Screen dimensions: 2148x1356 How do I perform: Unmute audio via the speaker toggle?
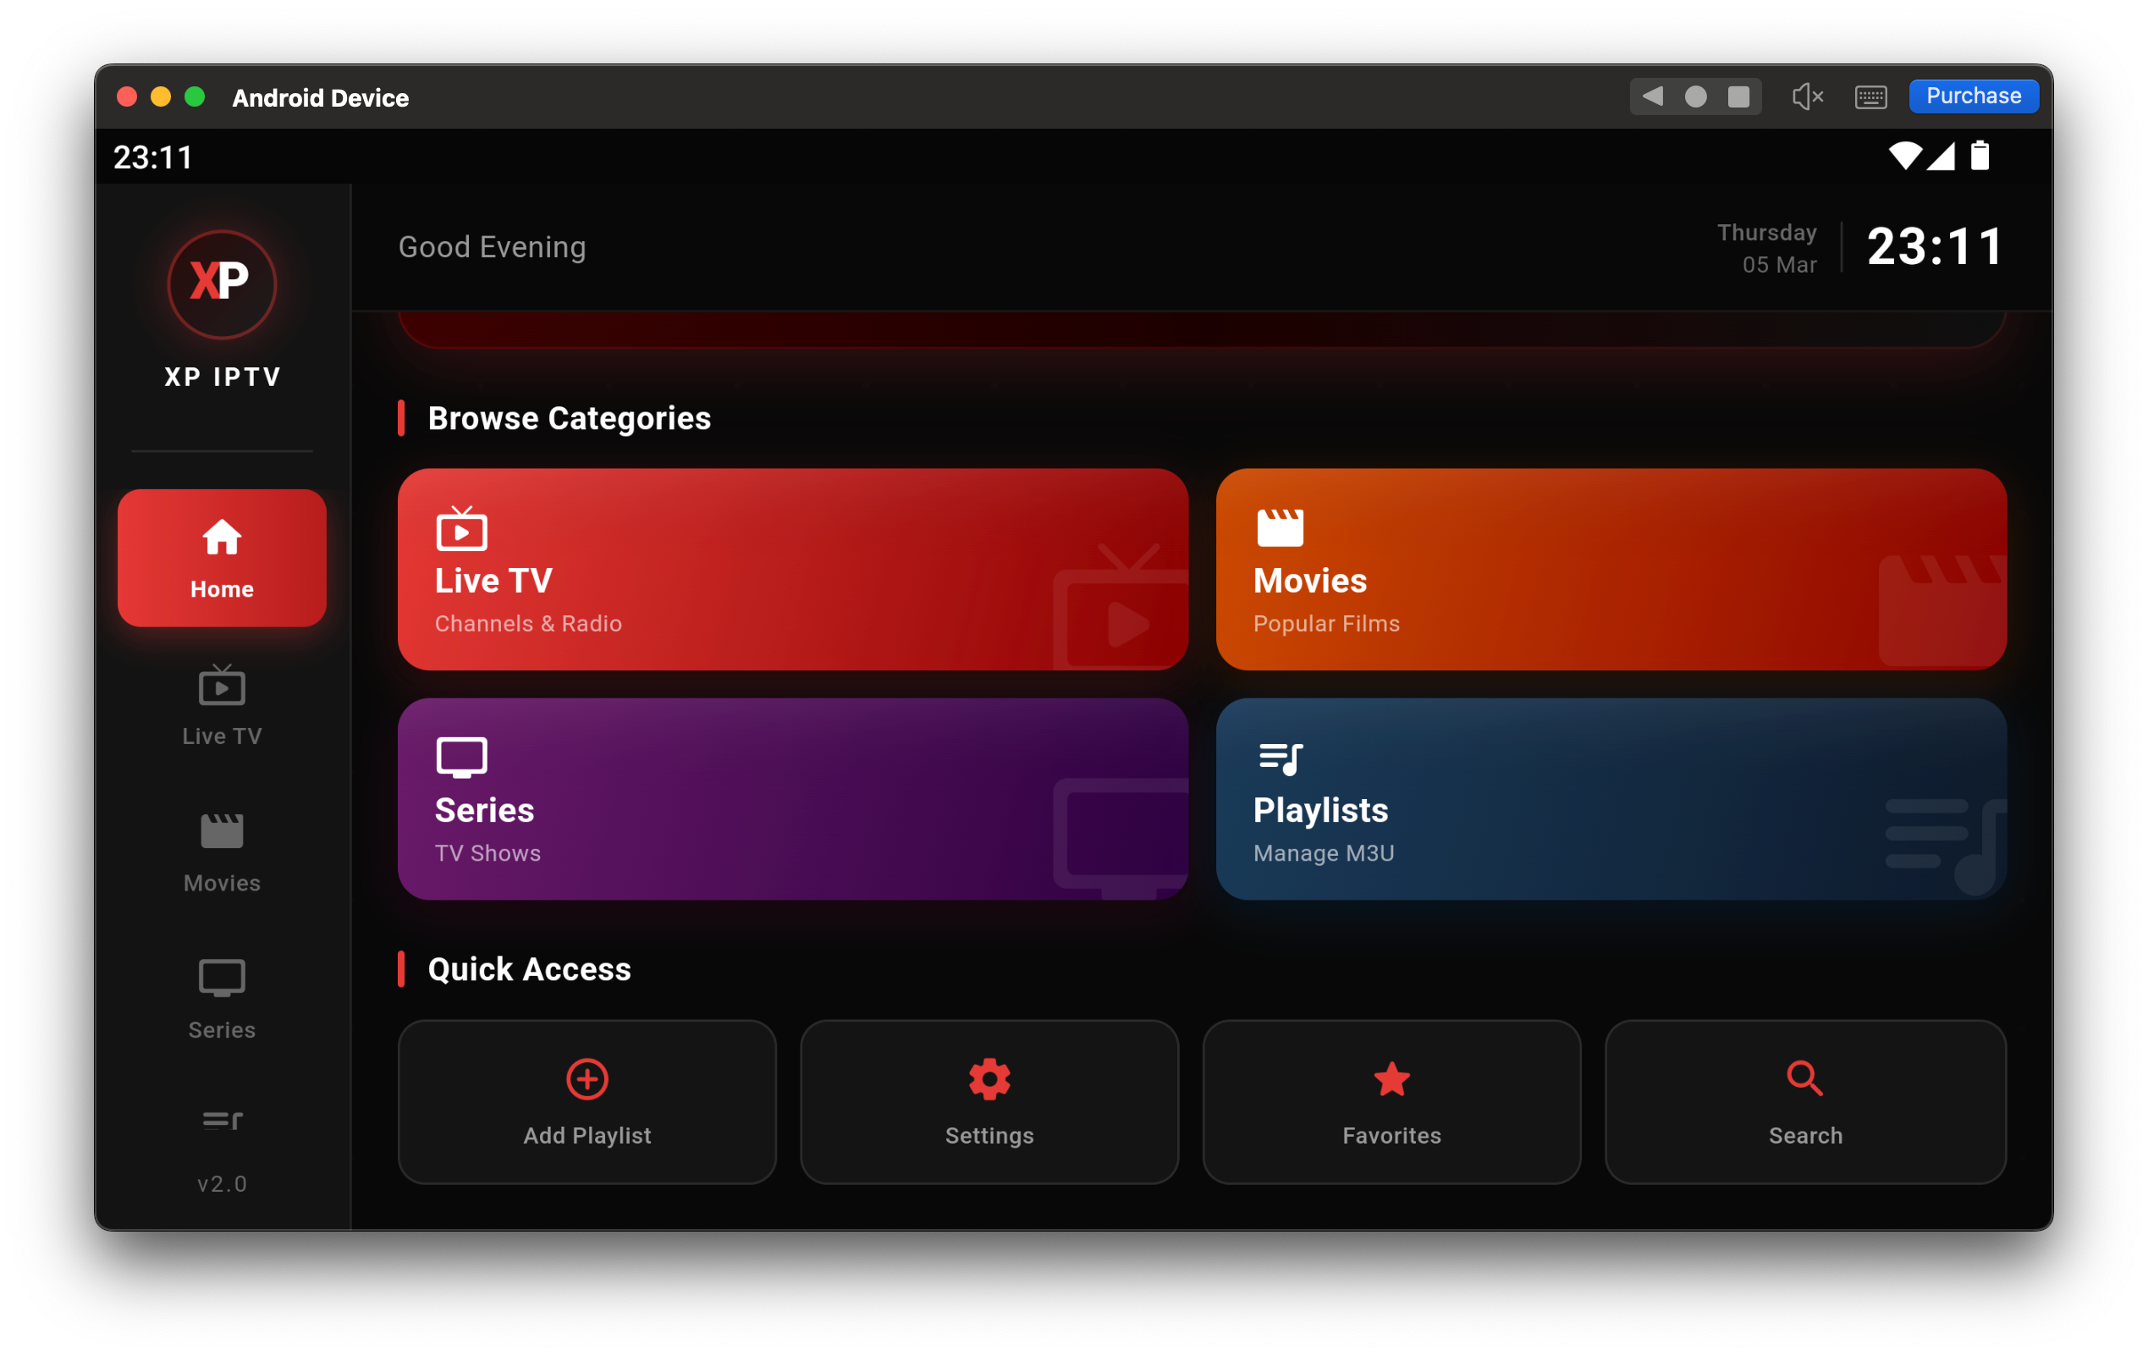tap(1807, 96)
